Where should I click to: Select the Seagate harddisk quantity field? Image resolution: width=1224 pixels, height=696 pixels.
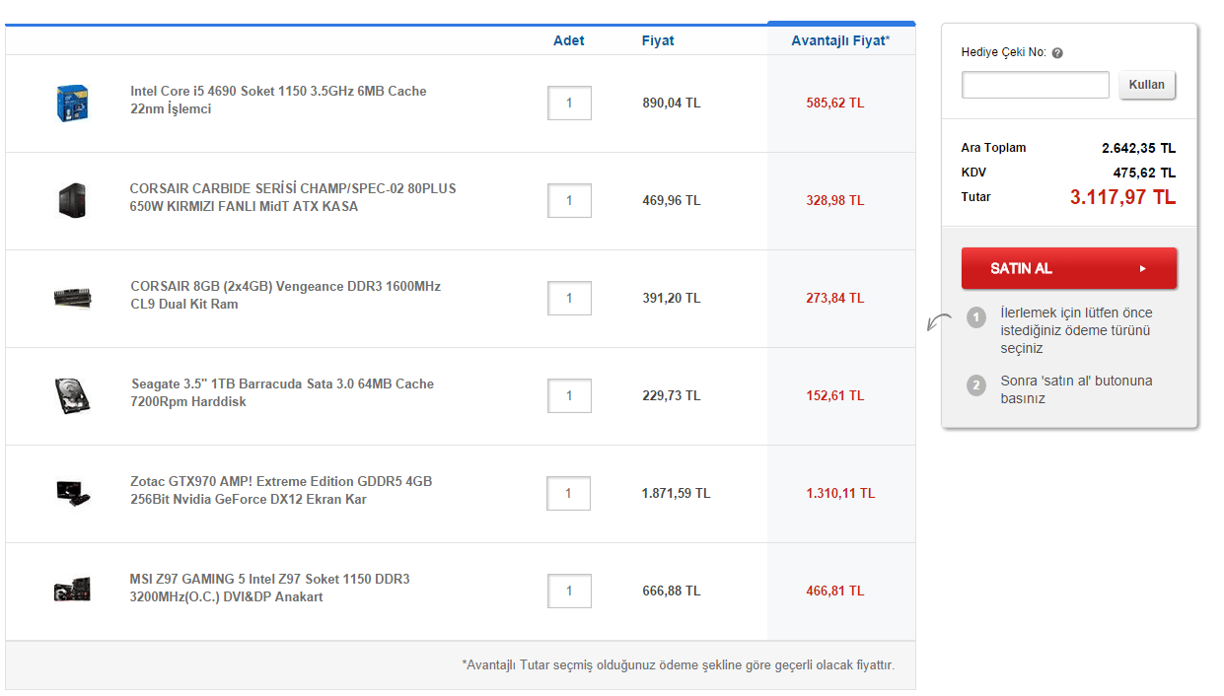tap(569, 395)
